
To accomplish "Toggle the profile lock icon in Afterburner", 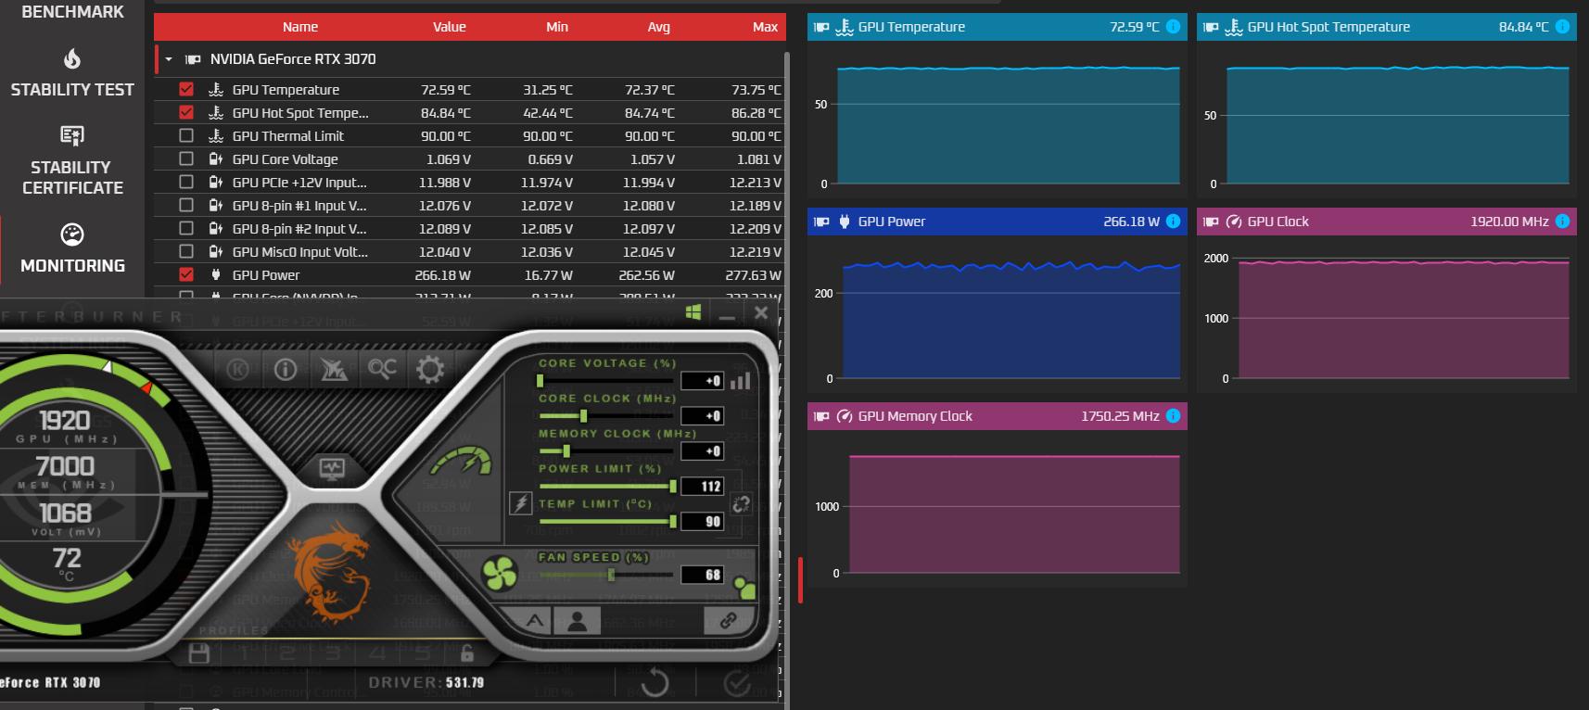I will coord(467,653).
